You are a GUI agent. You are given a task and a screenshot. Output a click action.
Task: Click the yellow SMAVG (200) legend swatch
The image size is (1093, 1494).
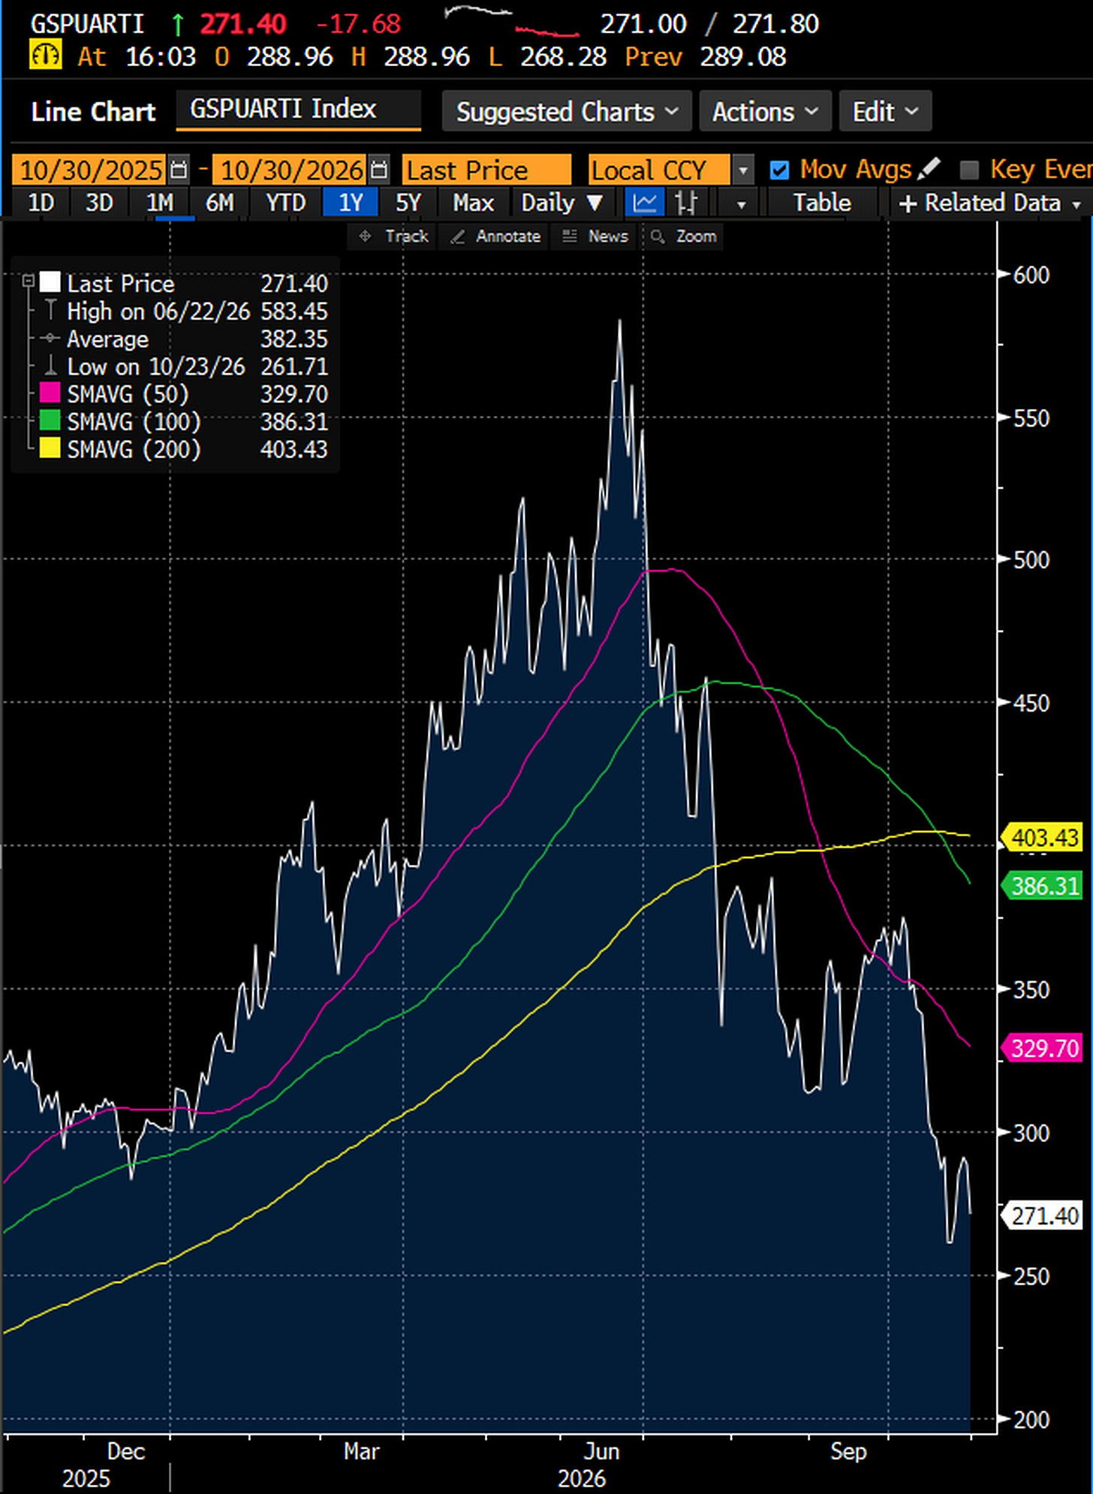click(x=50, y=449)
